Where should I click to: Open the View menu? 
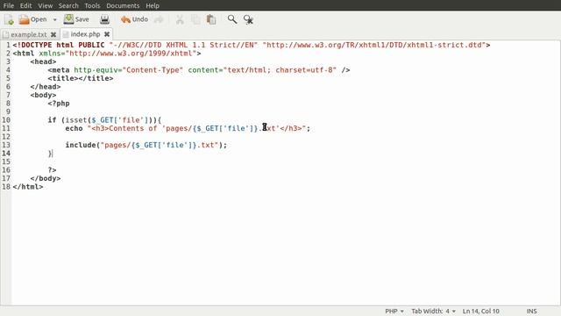[x=45, y=6]
